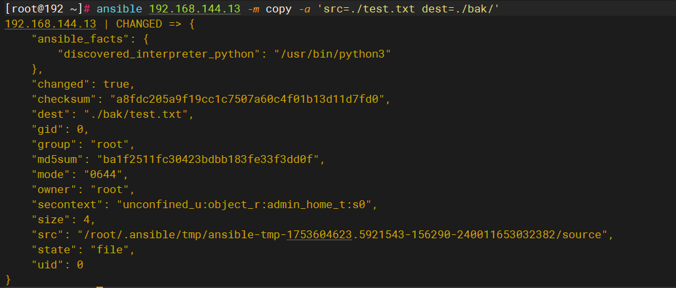Click the "file" state value
The width and height of the screenshot is (676, 288).
tap(109, 249)
